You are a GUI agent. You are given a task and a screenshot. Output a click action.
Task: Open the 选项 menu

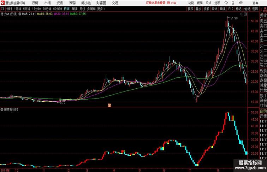[x=217, y=3]
